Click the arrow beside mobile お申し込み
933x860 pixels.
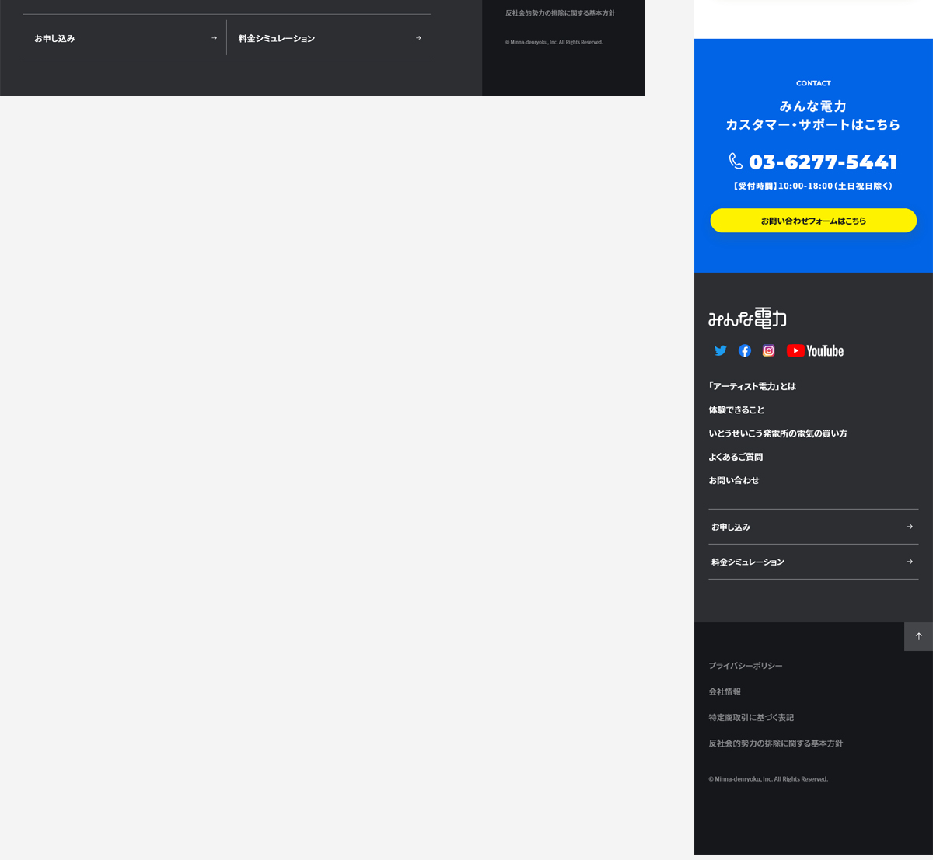click(910, 527)
